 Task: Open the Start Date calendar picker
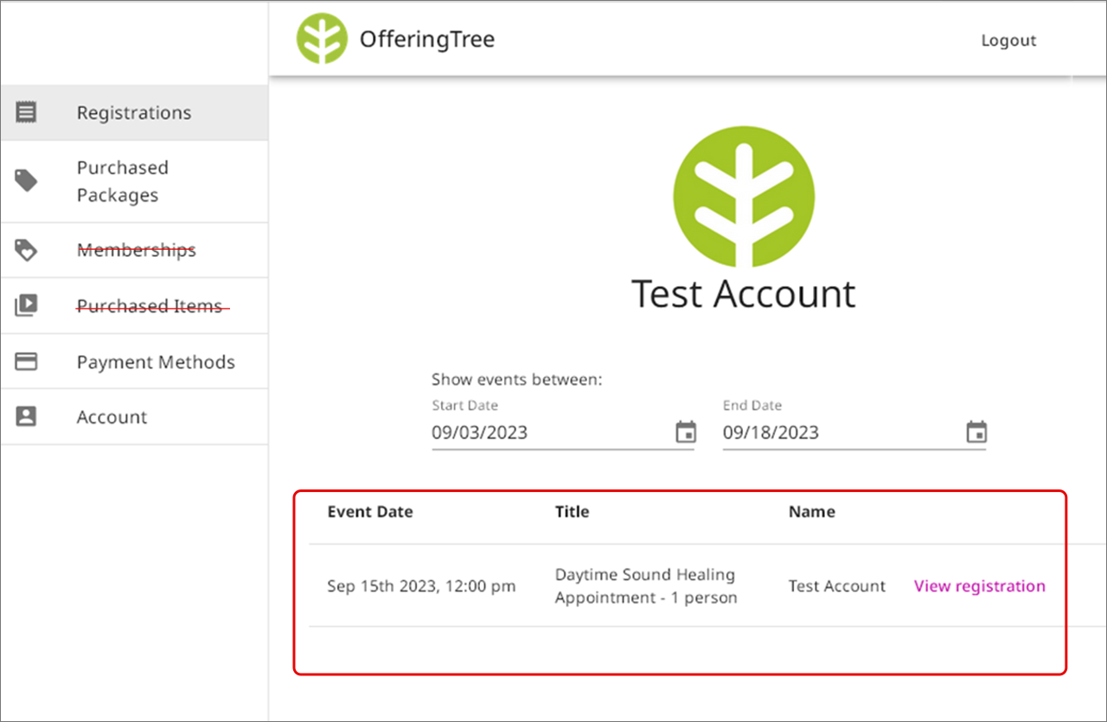pos(686,432)
